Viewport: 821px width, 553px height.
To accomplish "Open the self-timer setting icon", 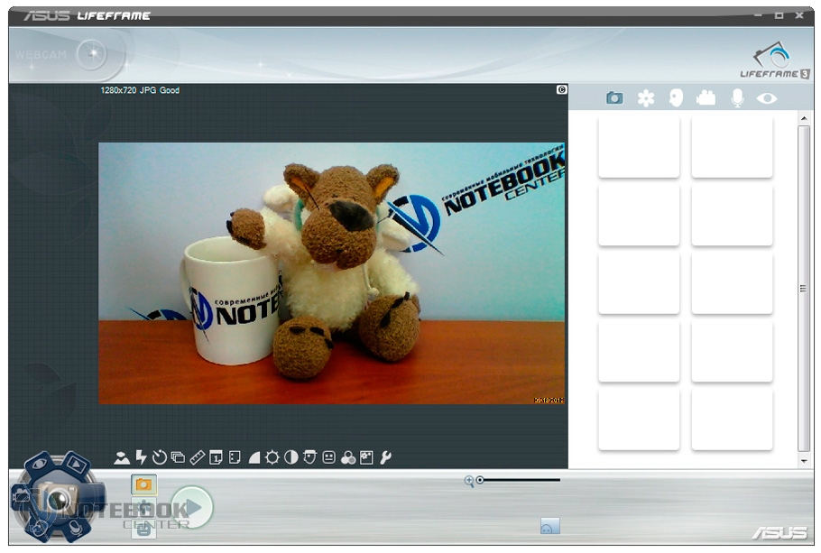I will click(x=160, y=457).
